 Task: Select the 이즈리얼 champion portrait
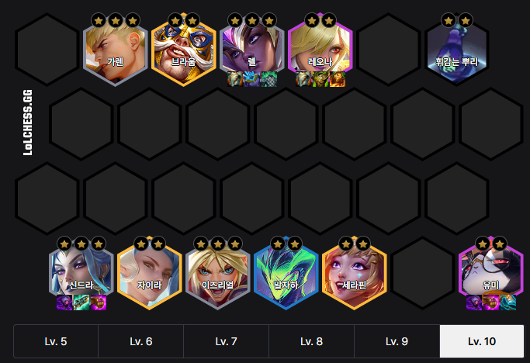(x=218, y=273)
